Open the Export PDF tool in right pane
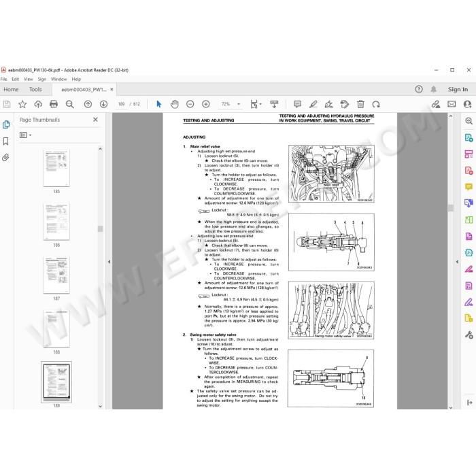Screen dimensions: 476x476 [x=469, y=138]
